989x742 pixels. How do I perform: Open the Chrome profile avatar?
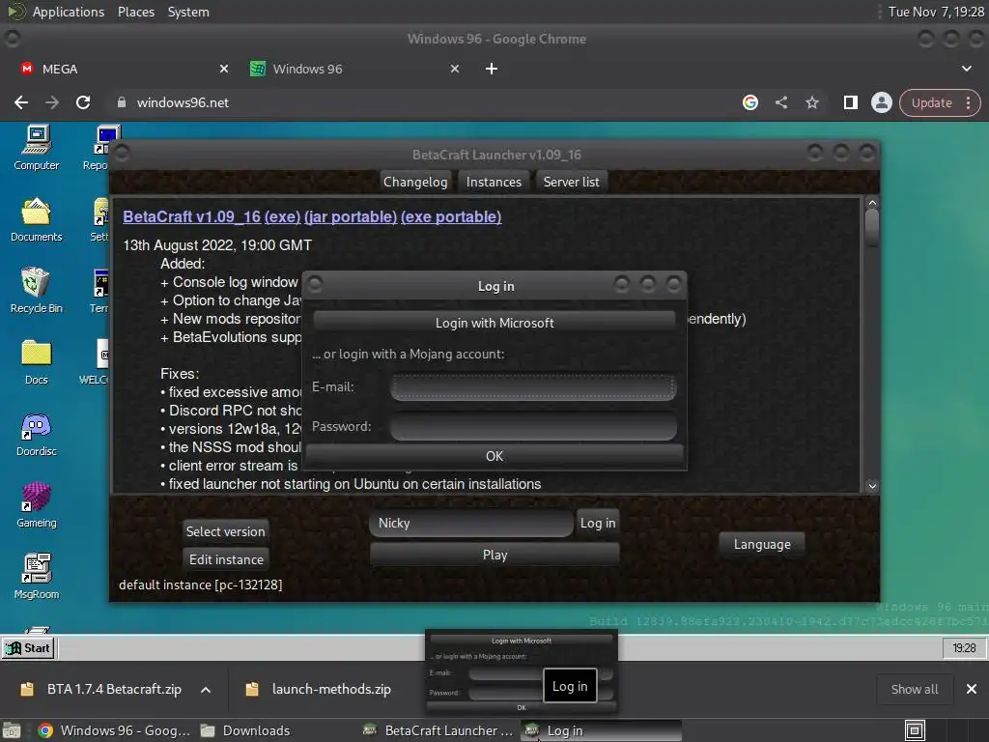(x=882, y=102)
